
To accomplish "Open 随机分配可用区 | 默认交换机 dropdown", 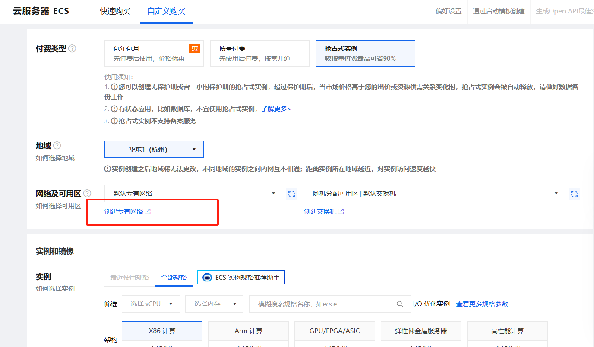I will (434, 194).
